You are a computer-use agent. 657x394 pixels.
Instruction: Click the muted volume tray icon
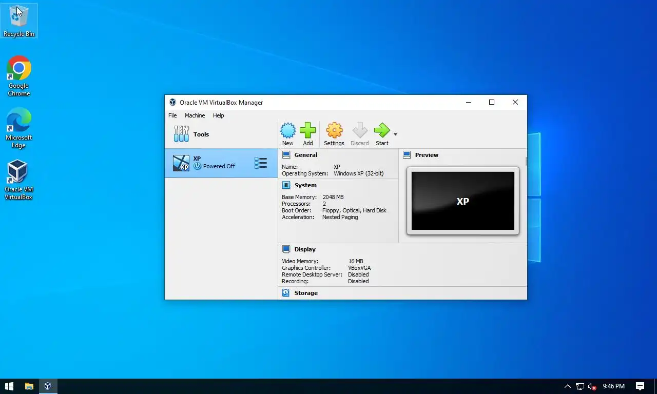coord(592,386)
